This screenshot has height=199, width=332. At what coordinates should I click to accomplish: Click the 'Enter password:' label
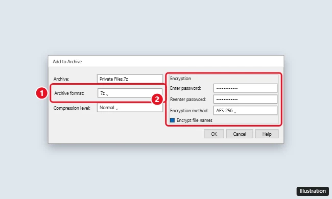coord(185,88)
